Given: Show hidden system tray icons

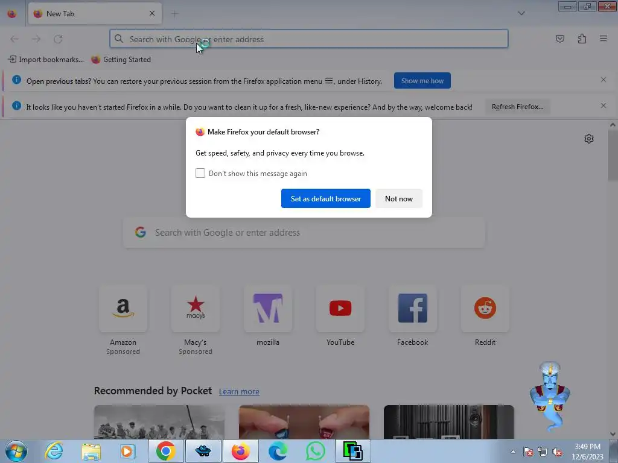Looking at the screenshot, I should coord(513,452).
